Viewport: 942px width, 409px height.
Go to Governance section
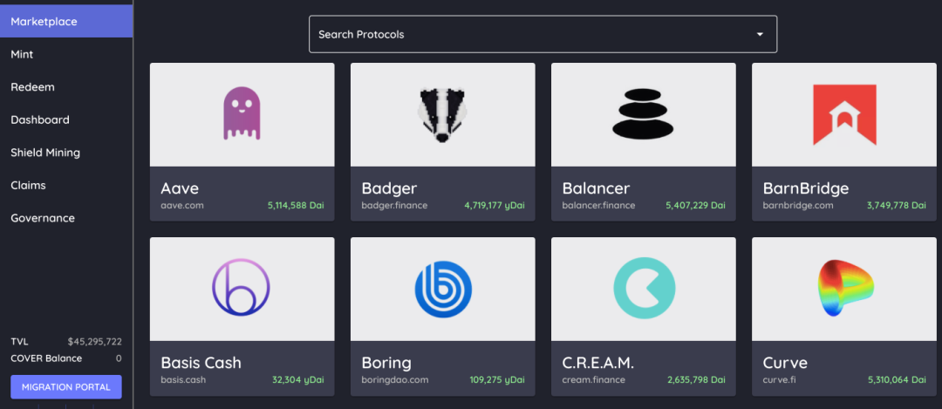(x=43, y=218)
